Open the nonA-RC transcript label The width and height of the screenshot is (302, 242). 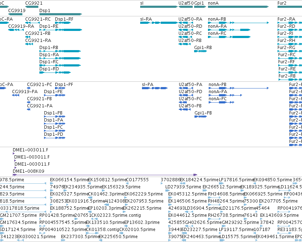tap(217, 33)
